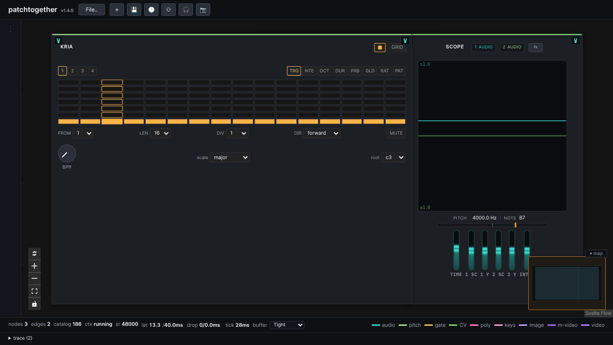Open the DIR dropdown showing forward
613x345 pixels.
[x=322, y=133]
